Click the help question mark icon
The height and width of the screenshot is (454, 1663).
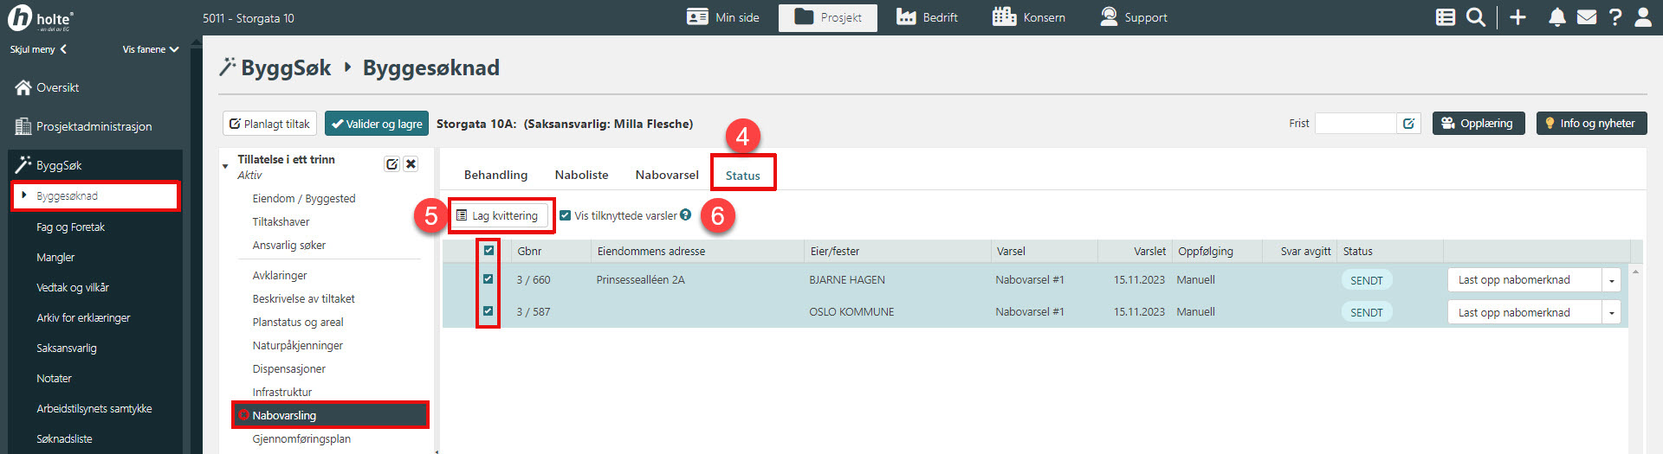[x=1614, y=17]
